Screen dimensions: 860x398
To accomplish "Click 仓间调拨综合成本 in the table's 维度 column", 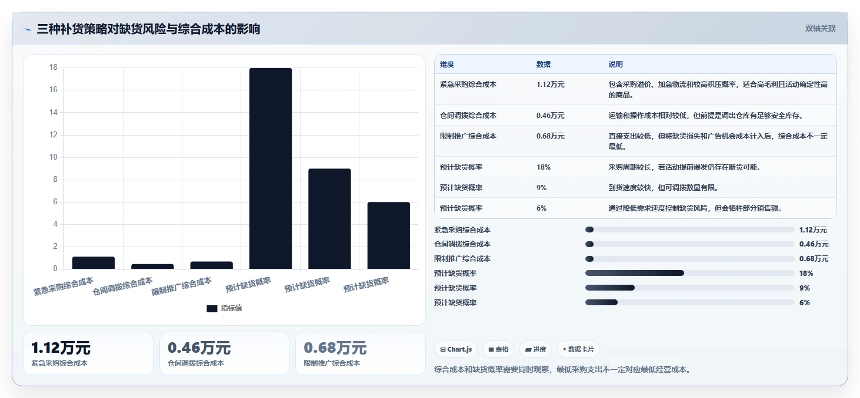I will coord(468,116).
